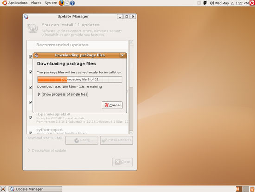Click the faded notification icon left of network
255x192 pixels.
click(199, 3)
